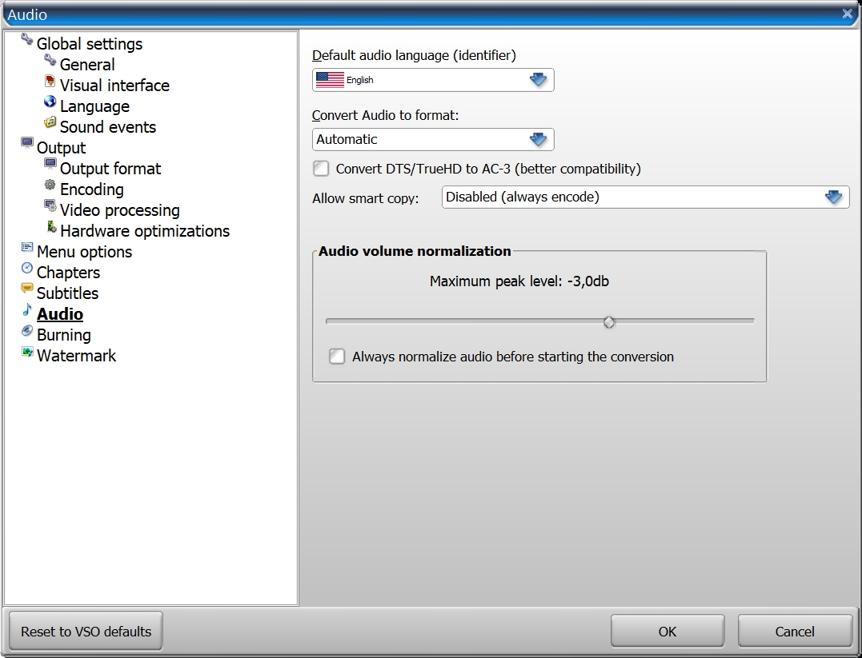
Task: Click the globe icon beside Language
Action: pyautogui.click(x=50, y=102)
